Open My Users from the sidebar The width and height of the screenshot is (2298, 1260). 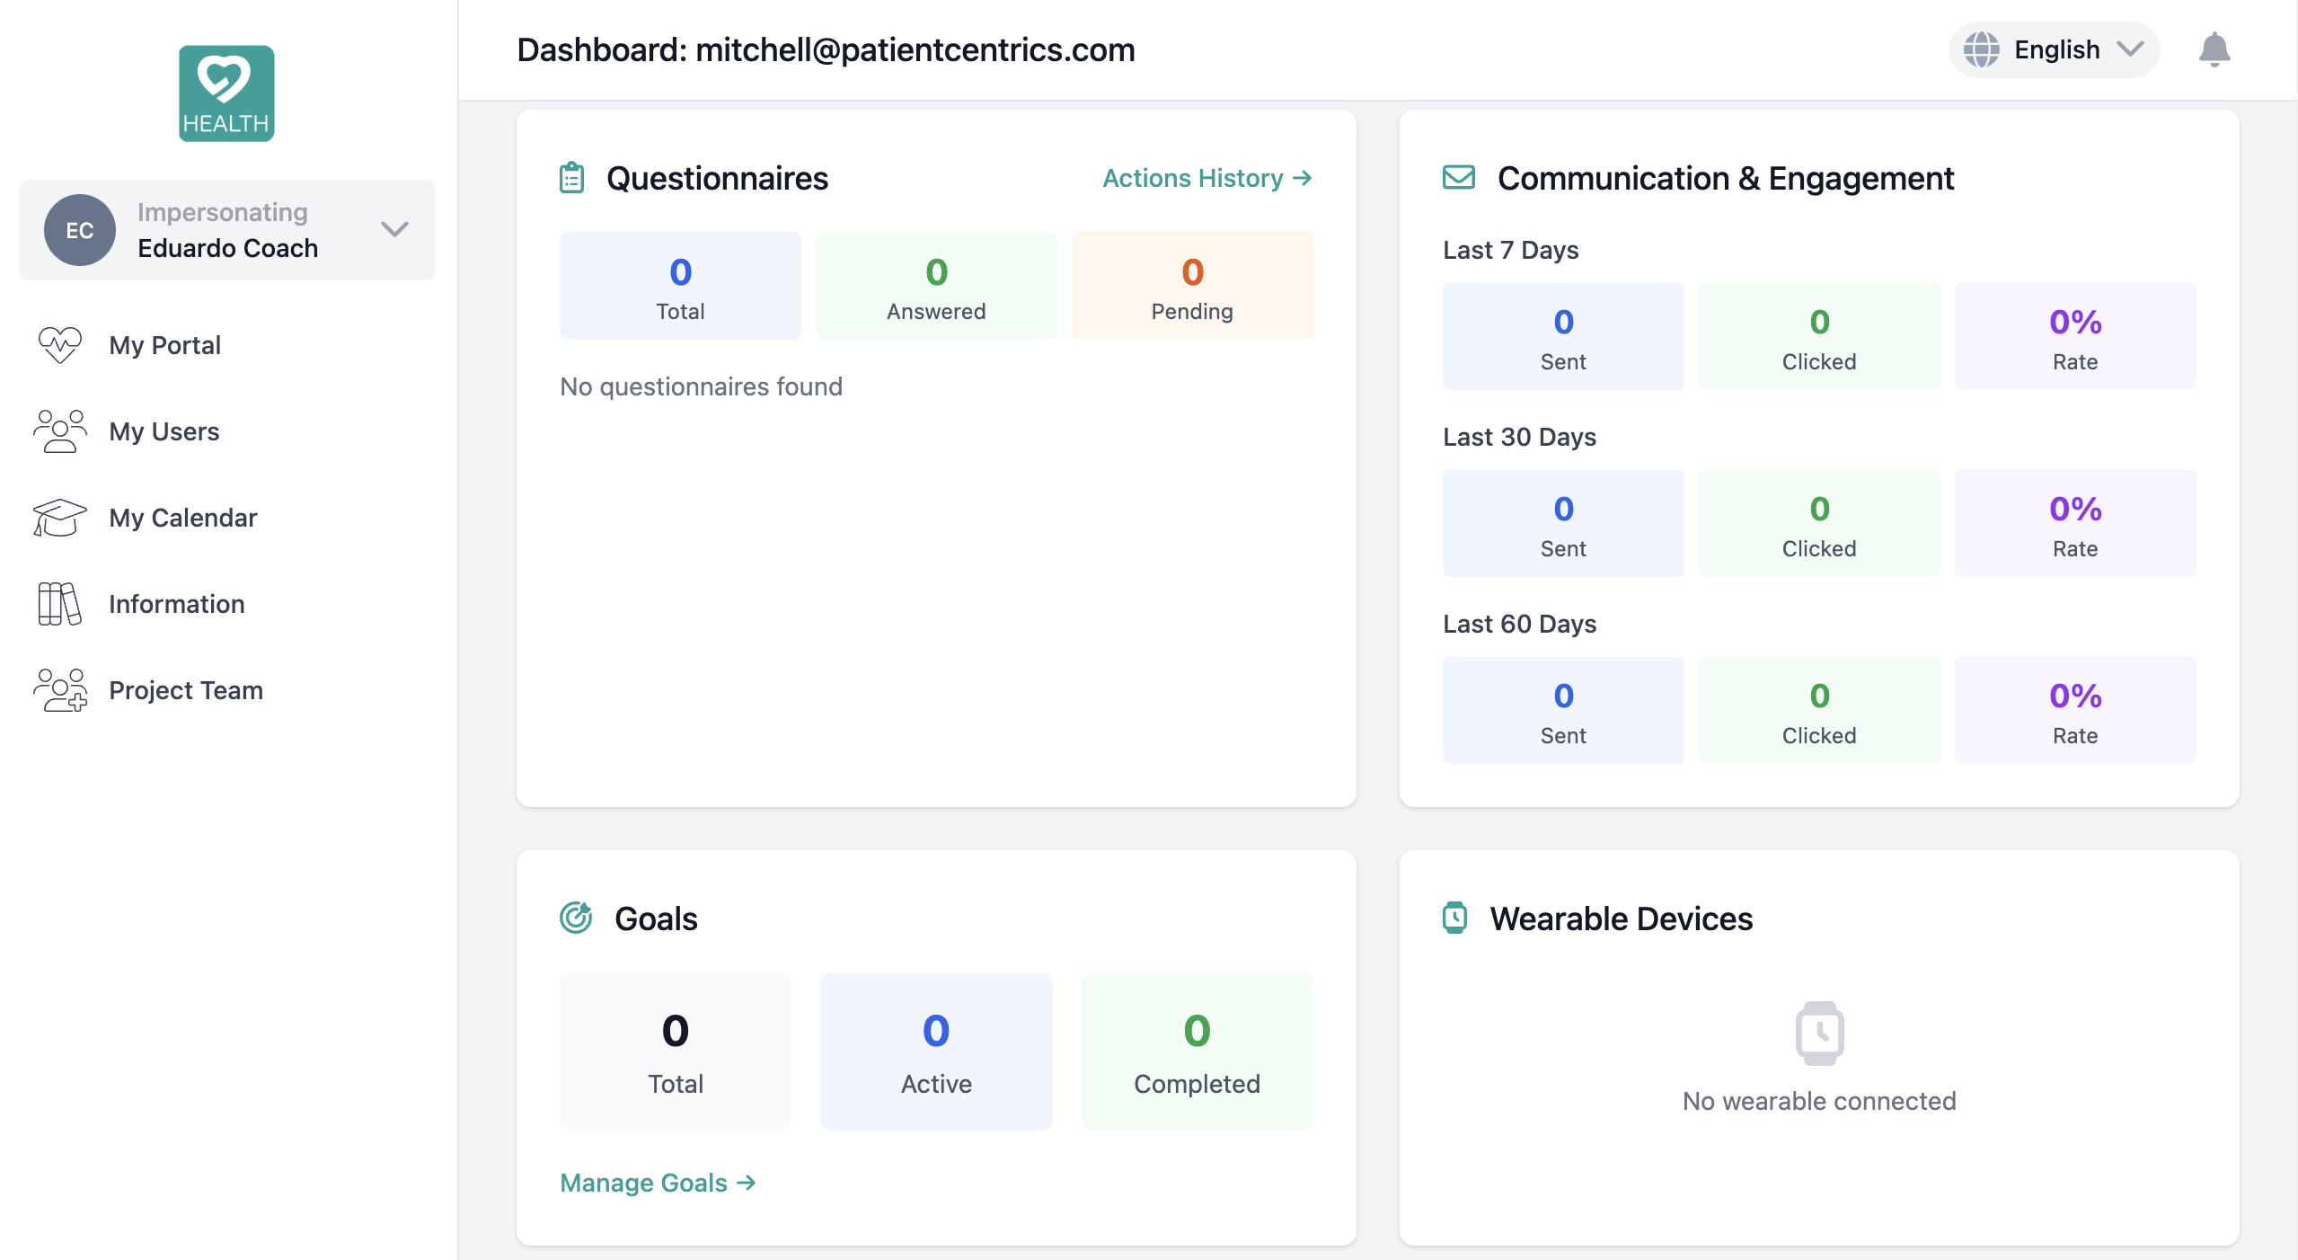pos(164,431)
